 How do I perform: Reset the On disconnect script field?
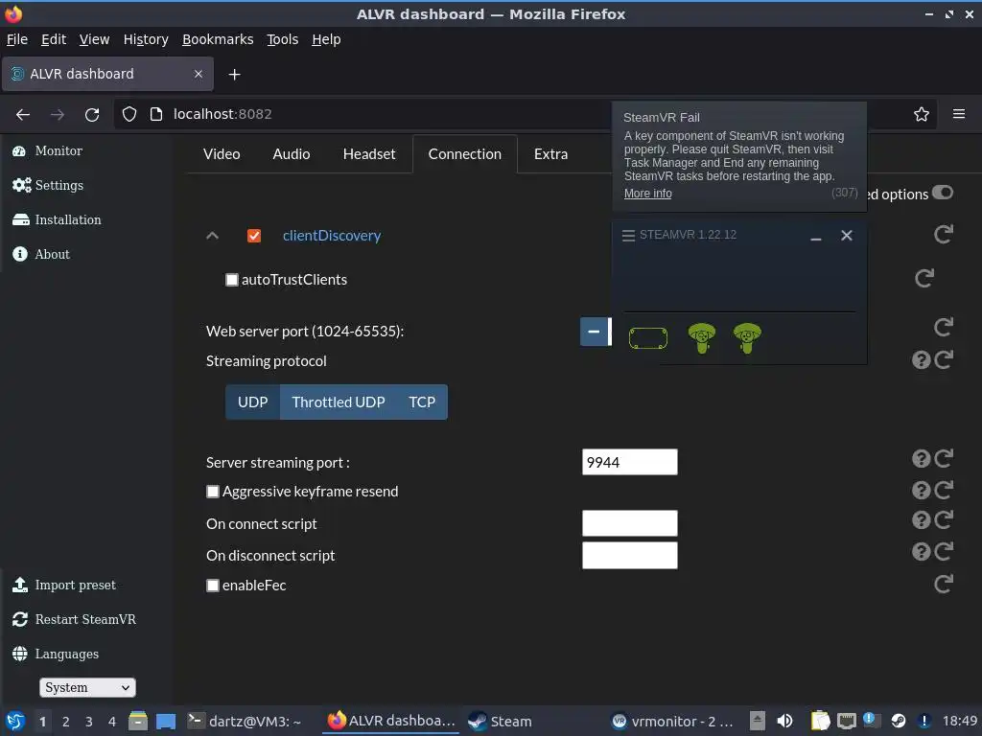944,551
